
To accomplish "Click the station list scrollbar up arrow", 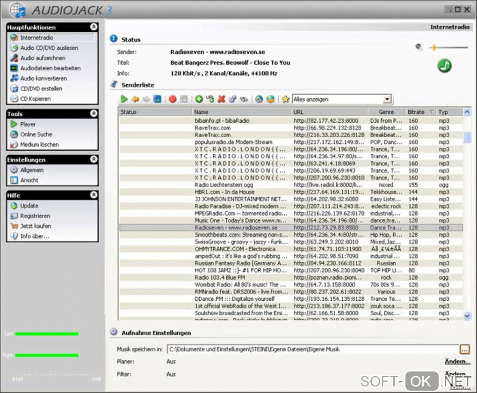I will (x=467, y=112).
